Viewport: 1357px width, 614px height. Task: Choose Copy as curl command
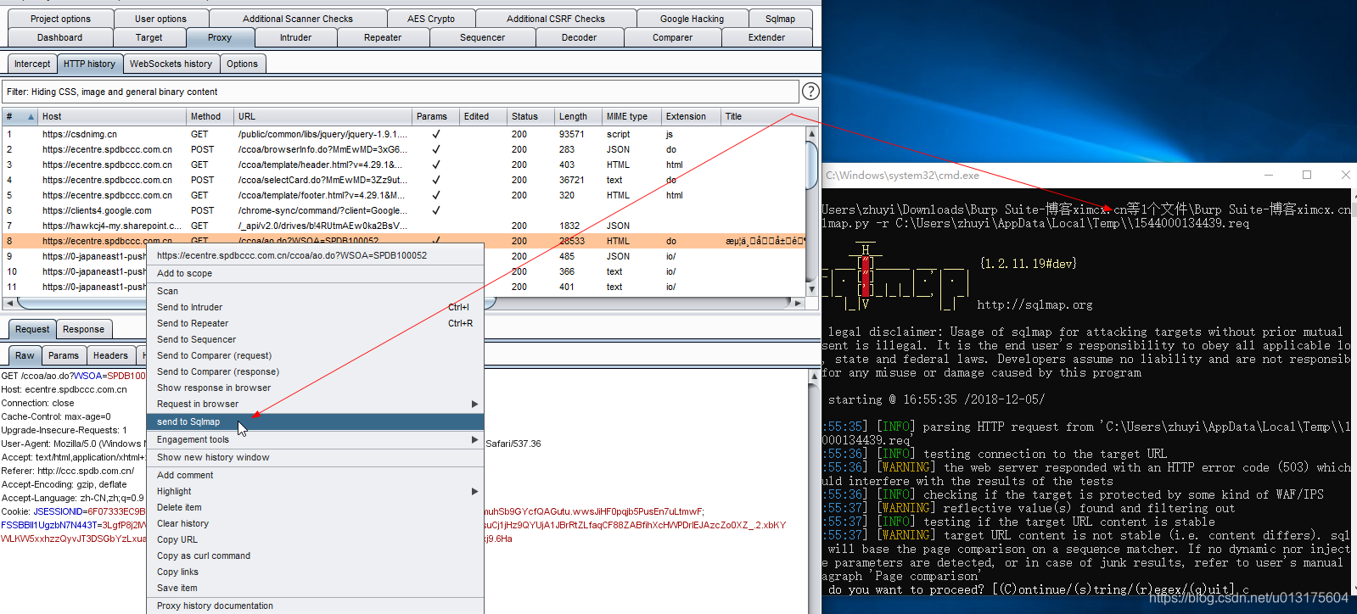point(315,555)
